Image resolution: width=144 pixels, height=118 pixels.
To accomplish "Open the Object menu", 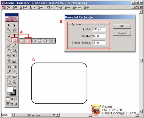I will (23, 7).
